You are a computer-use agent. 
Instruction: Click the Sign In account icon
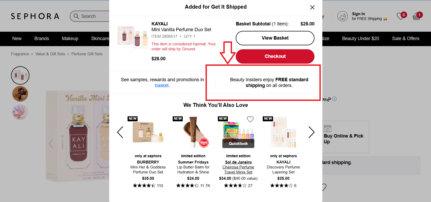coord(343,16)
